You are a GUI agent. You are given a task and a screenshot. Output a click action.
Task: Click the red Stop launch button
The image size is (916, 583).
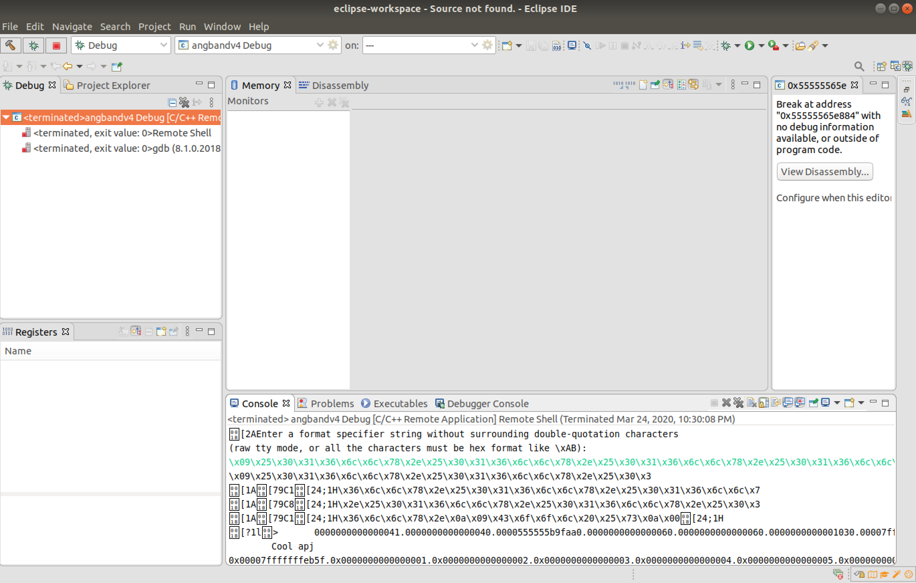(56, 45)
